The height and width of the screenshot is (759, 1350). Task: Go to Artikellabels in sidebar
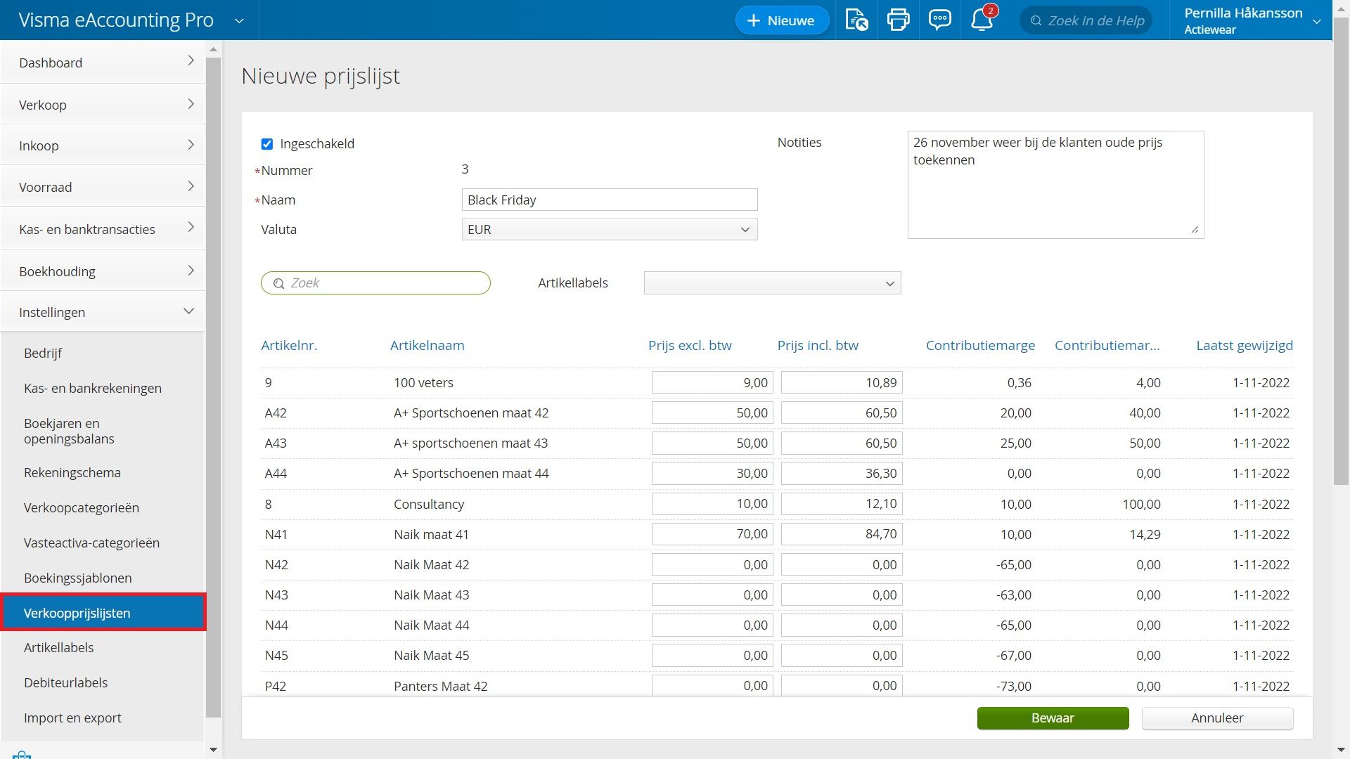click(59, 647)
